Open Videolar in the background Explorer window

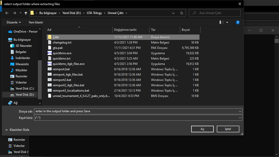17,146
